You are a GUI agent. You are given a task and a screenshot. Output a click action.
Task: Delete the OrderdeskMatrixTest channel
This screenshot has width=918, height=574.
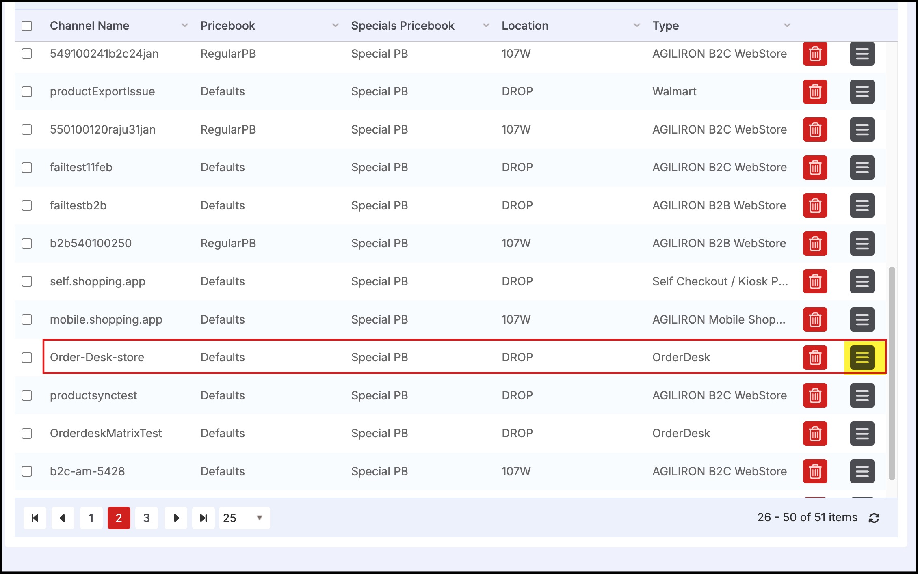[815, 434]
